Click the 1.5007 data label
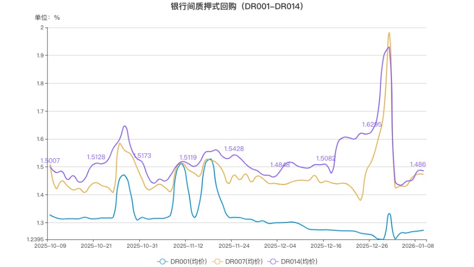Screen dimensions: 474x267 click(50, 161)
